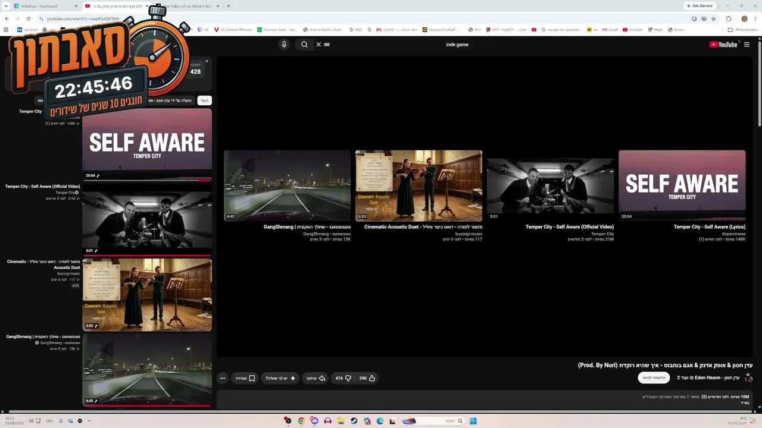Open the channel avatar beside Eden Hason
The height and width of the screenshot is (428, 762).
(748, 377)
